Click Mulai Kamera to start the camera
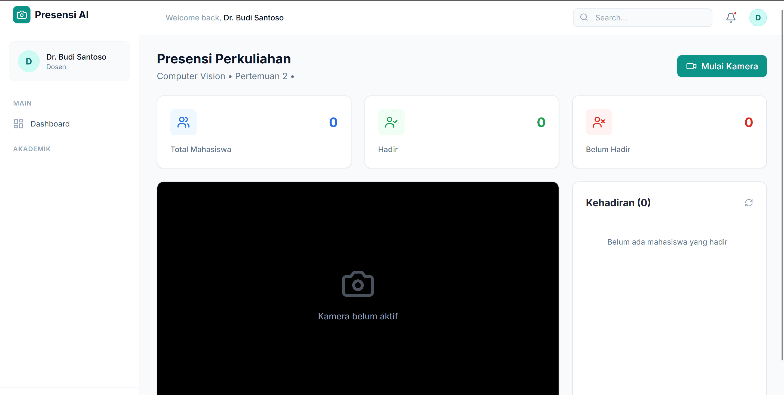Viewport: 784px width, 395px height. pos(722,66)
